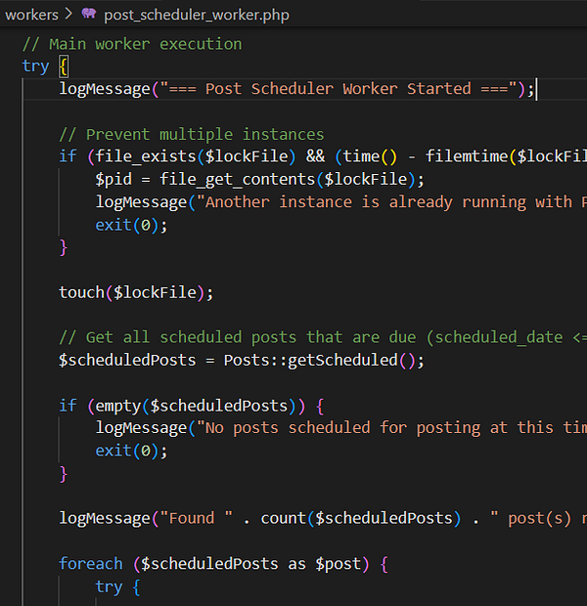587x606 pixels.
Task: Click the inner 'try {' inside foreach
Action: coord(118,587)
